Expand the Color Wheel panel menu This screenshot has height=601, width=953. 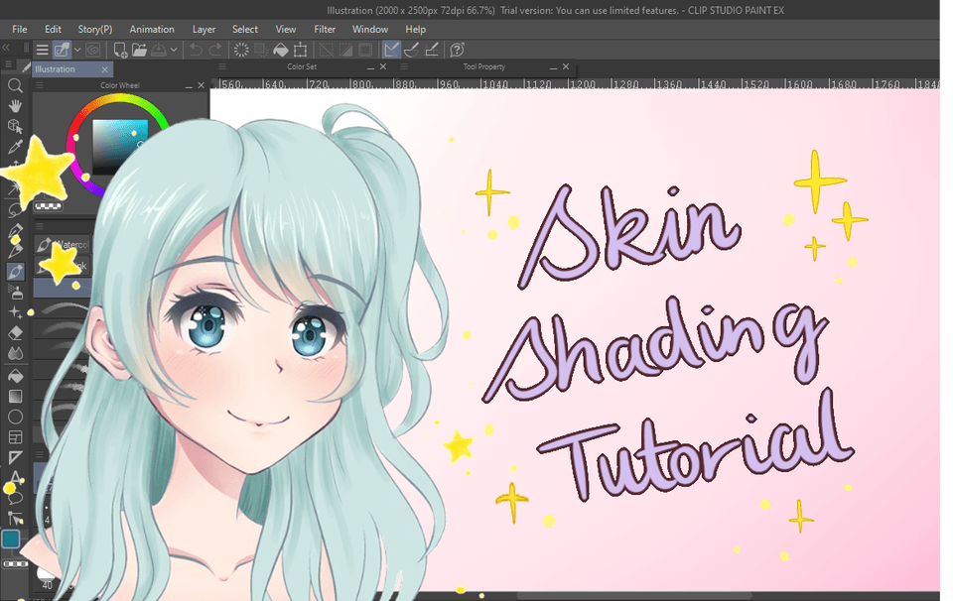pyautogui.click(x=41, y=86)
